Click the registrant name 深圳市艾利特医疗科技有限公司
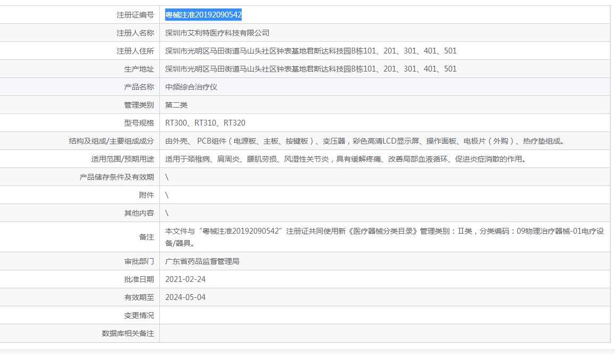The width and height of the screenshot is (615, 354). tap(217, 33)
